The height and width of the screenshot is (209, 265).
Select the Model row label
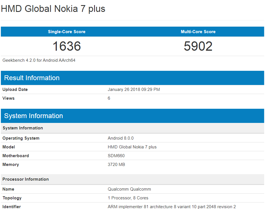[9, 147]
